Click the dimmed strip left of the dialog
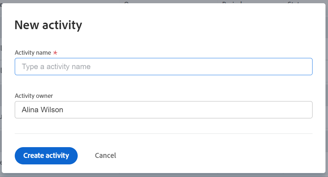This screenshot has height=177, width=328. point(1,90)
